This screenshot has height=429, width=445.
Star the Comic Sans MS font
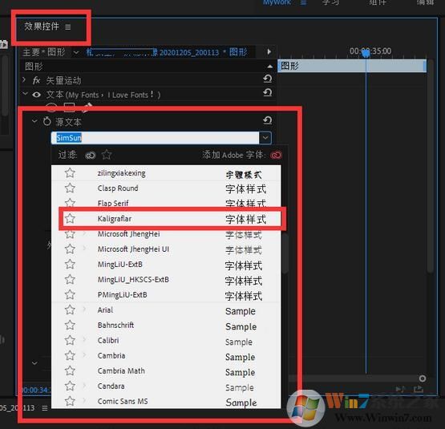pos(70,401)
